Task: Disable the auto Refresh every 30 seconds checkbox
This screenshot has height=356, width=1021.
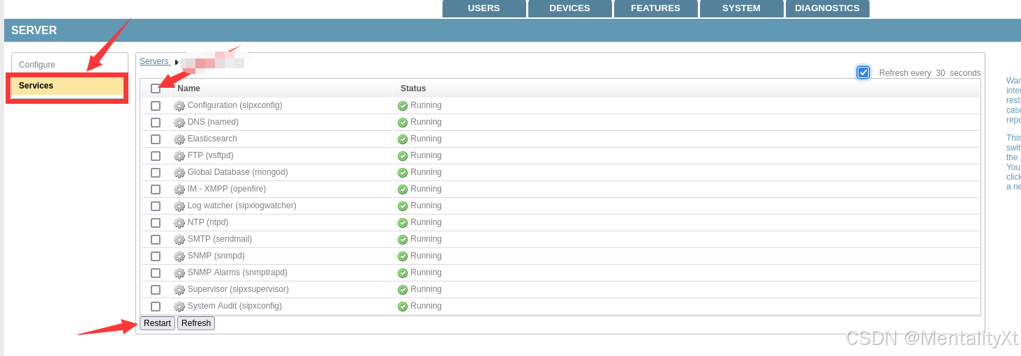Action: pyautogui.click(x=863, y=72)
